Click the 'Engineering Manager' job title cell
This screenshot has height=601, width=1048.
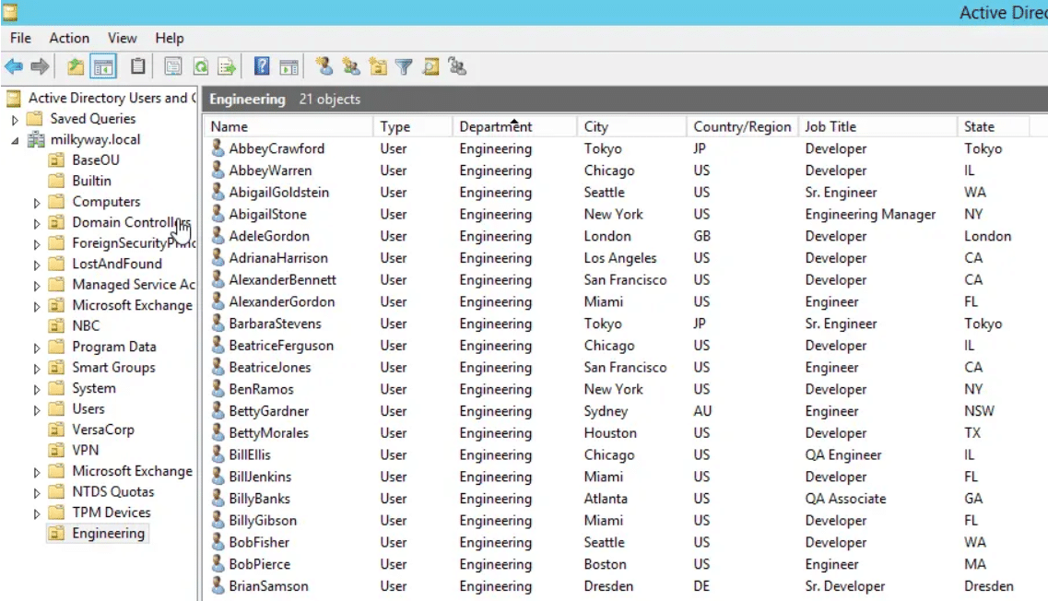click(x=870, y=214)
